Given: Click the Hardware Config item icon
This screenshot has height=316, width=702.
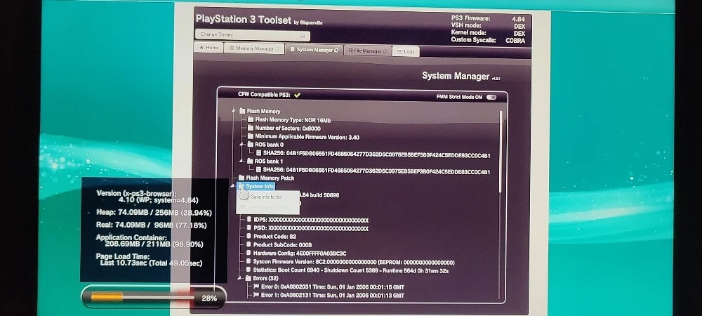Looking at the screenshot, I should tap(249, 254).
